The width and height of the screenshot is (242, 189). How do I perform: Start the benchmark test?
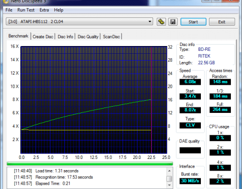tap(193, 22)
